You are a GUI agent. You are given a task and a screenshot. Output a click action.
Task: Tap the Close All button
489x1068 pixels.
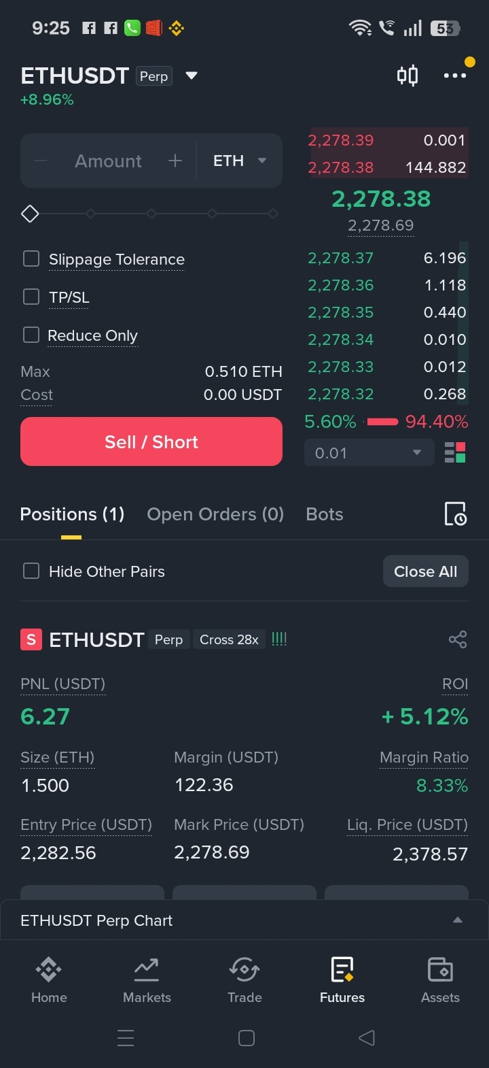[x=426, y=571]
